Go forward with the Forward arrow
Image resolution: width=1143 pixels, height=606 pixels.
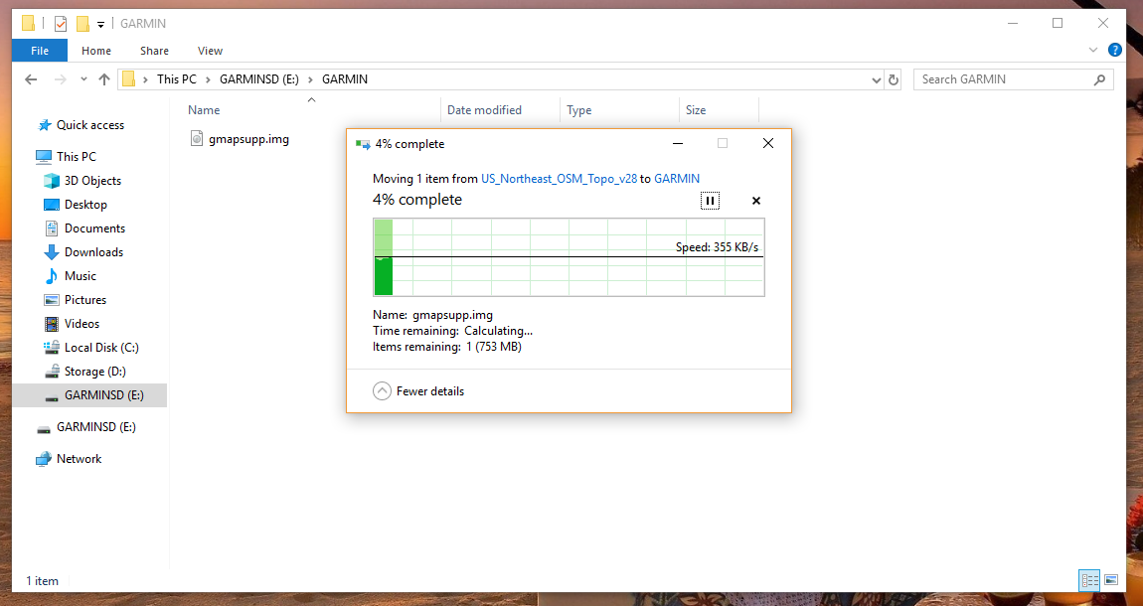61,79
